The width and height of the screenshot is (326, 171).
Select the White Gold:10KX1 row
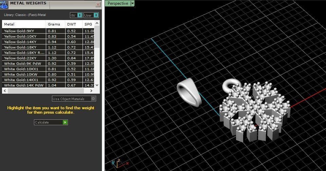pyautogui.click(x=48, y=69)
